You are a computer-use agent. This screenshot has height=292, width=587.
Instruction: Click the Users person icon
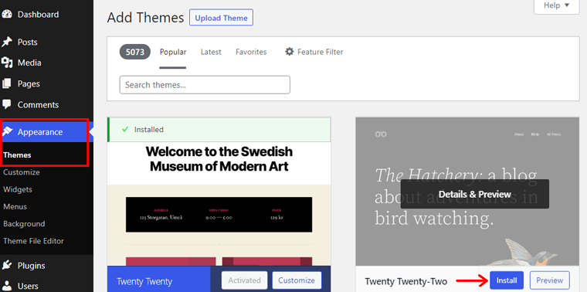[7, 286]
